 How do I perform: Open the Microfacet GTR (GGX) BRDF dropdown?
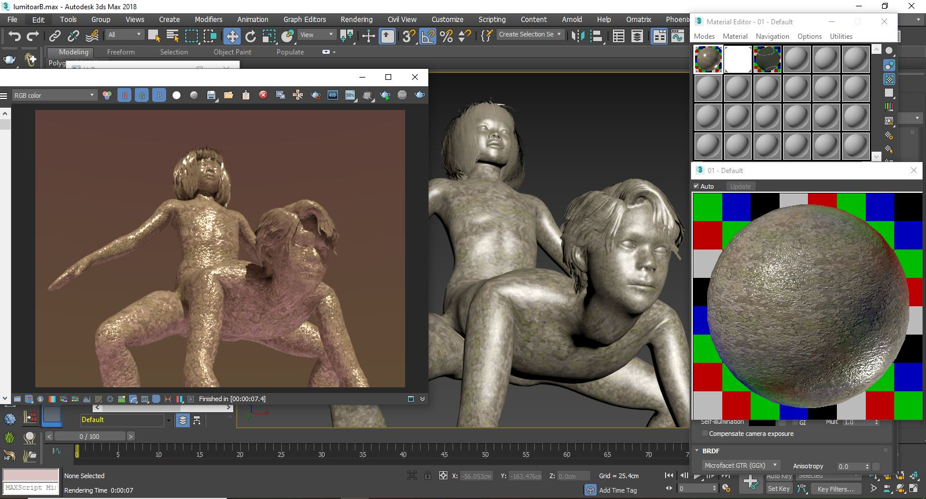click(x=741, y=465)
